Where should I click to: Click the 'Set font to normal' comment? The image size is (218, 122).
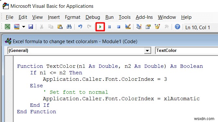tap(76, 92)
